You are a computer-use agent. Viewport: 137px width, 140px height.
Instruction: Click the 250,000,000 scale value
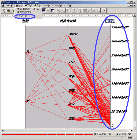[x=120, y=55]
